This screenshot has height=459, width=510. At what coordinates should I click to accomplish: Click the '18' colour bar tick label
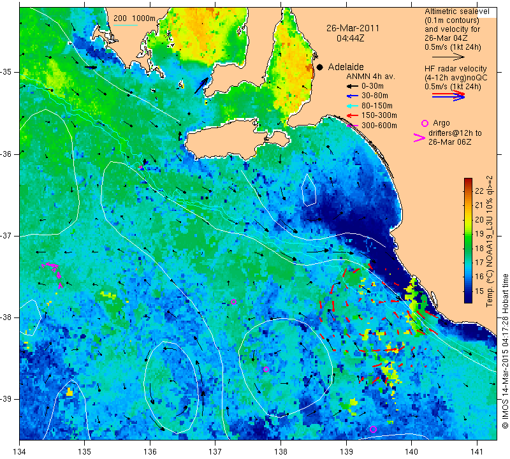coord(479,248)
